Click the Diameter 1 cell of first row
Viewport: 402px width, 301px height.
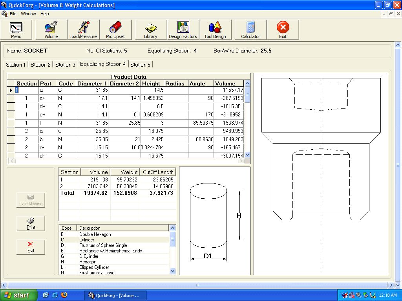click(x=92, y=90)
